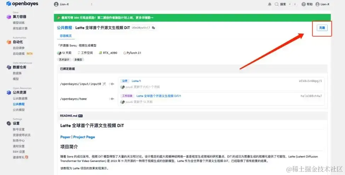Image resolution: width=345 pixels, height=175 pixels.
Task: Open 公共数据集
Action: tap(20, 99)
